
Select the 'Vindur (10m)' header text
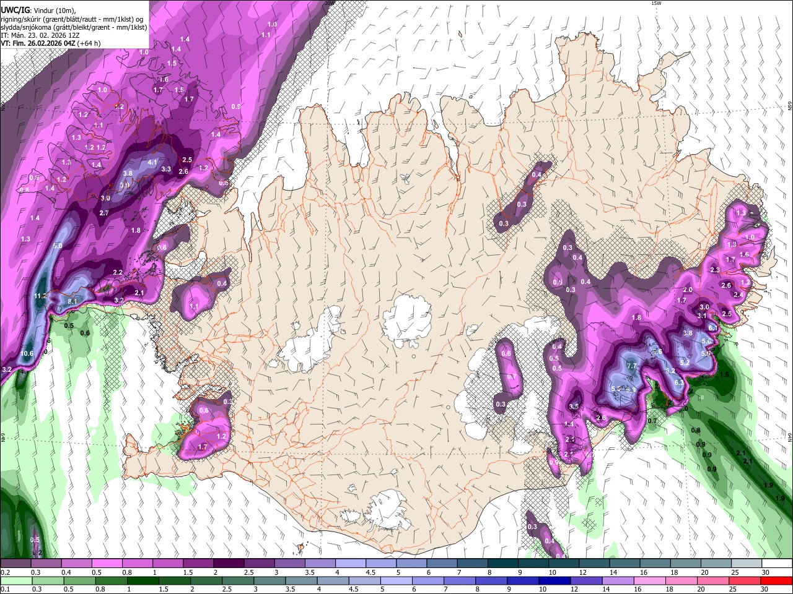coord(53,10)
